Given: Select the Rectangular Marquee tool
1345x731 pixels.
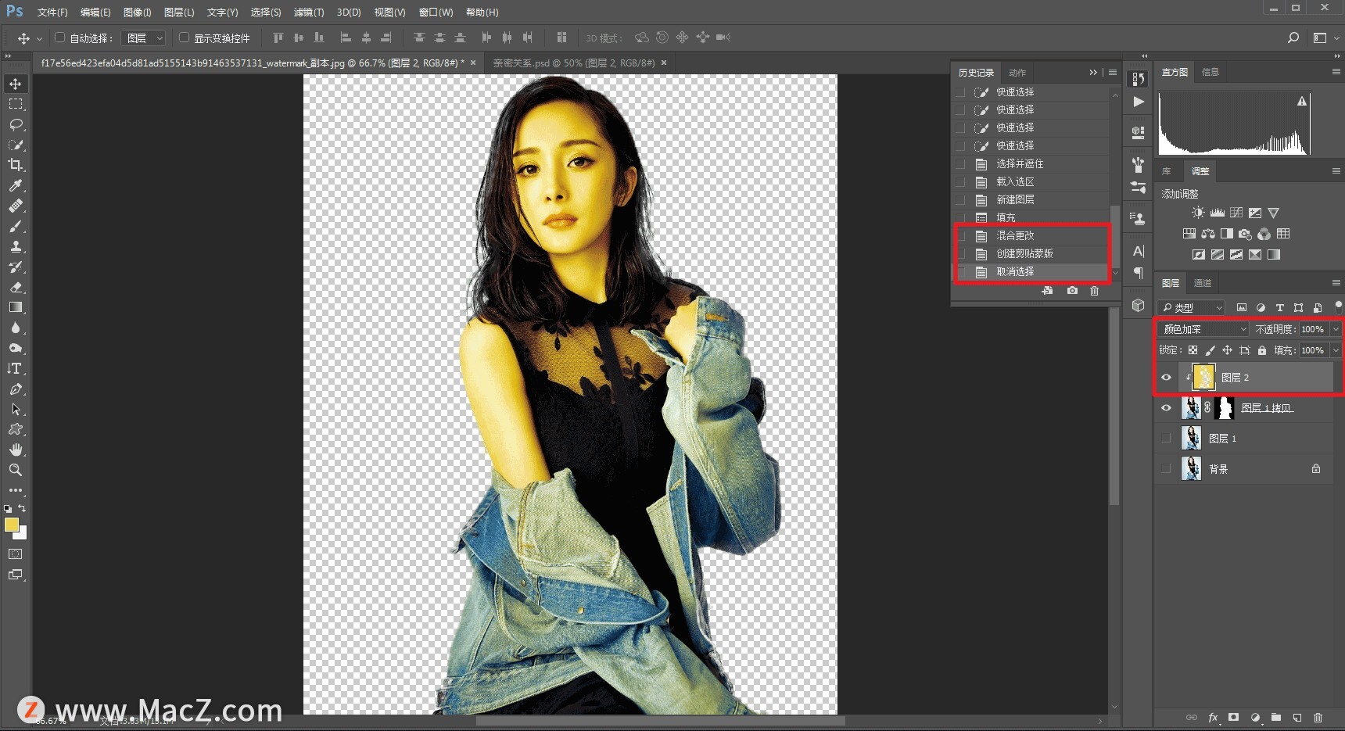Looking at the screenshot, I should [16, 104].
